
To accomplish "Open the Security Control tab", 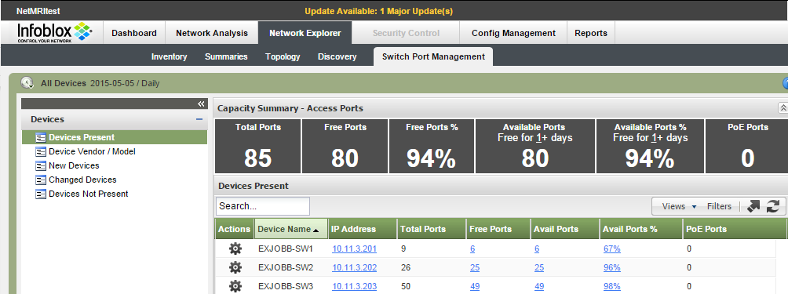I will [406, 33].
